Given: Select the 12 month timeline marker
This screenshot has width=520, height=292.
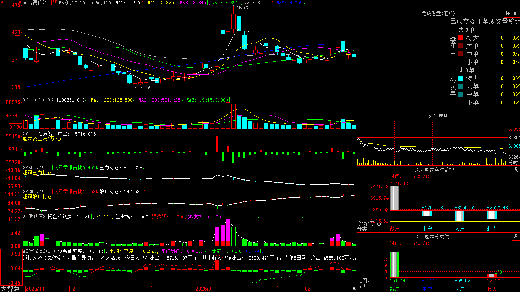Looking at the screenshot, I should [x=73, y=289].
